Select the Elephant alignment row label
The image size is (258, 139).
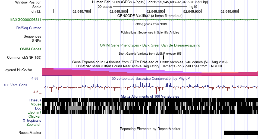click(x=34, y=112)
